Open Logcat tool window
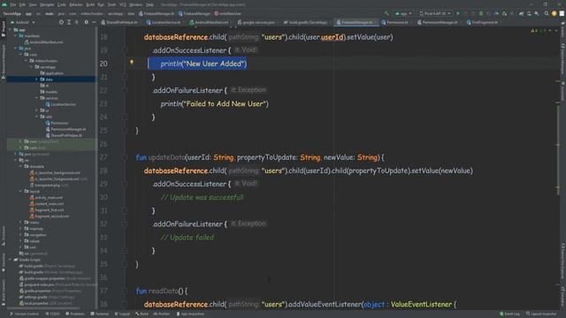 122,314
